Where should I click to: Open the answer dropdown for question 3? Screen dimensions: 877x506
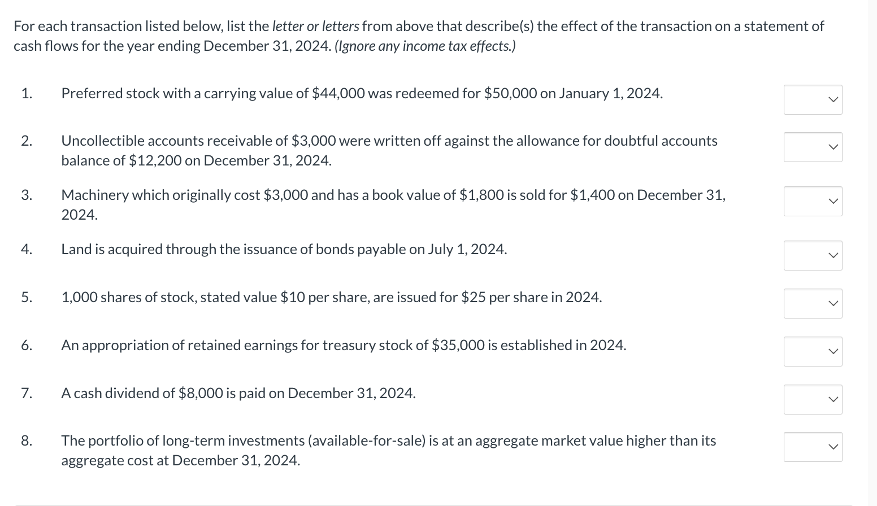(813, 201)
